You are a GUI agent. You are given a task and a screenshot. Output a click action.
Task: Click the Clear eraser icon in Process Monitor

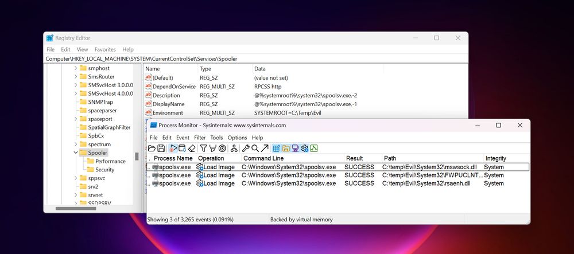(x=192, y=149)
